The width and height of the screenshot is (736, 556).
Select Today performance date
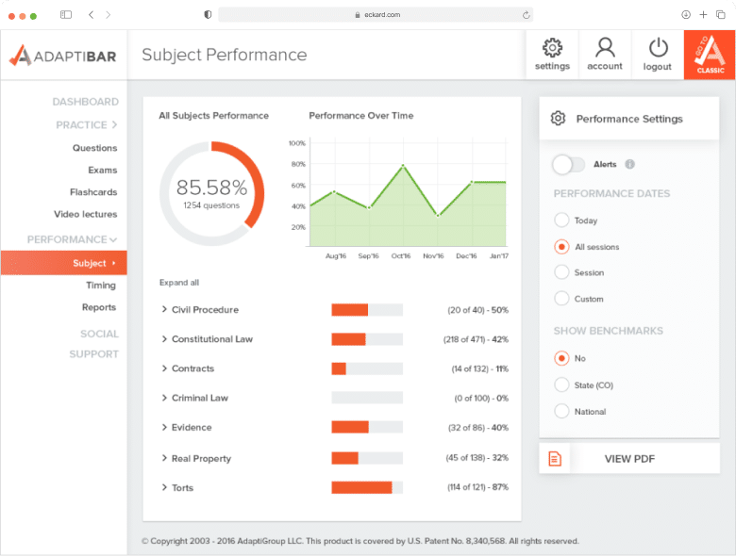(x=561, y=220)
